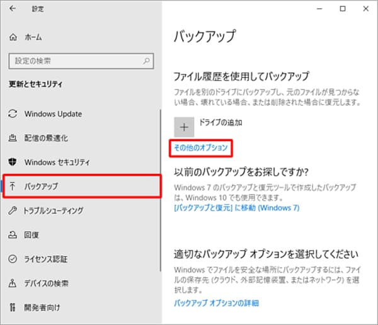Click the デバイスの検索 icon
Viewport: 378px width, 325px height.
(x=13, y=283)
